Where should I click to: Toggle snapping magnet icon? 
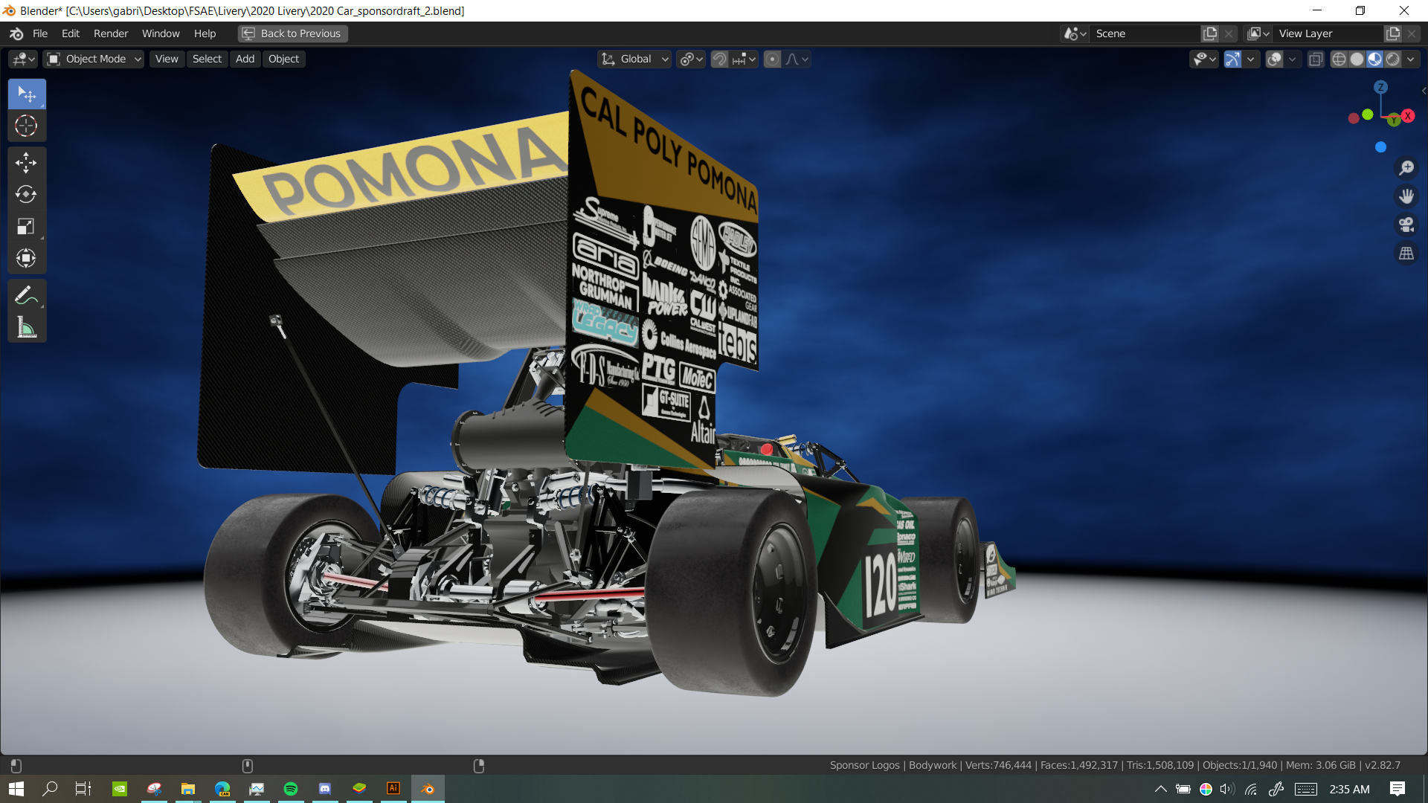click(719, 59)
